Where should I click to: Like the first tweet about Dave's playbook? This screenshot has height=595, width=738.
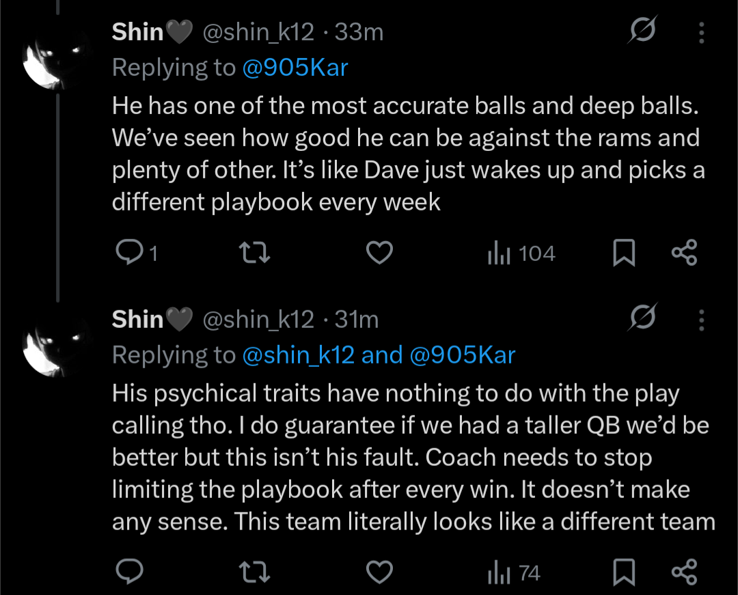[x=379, y=253]
